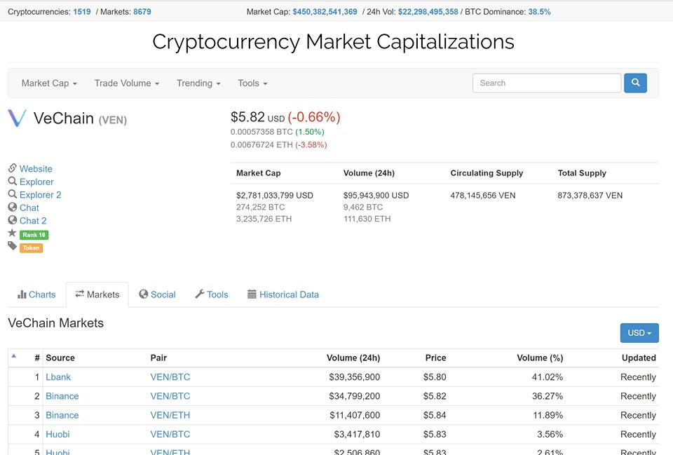Screen dimensions: 673x455
Task: Click the -0.66% price change
Action: click(314, 117)
